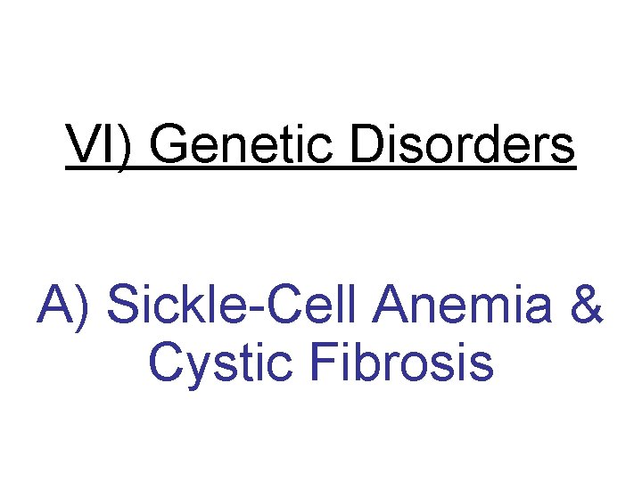Click the capital "F" in "Fibrosis"

point(317,363)
